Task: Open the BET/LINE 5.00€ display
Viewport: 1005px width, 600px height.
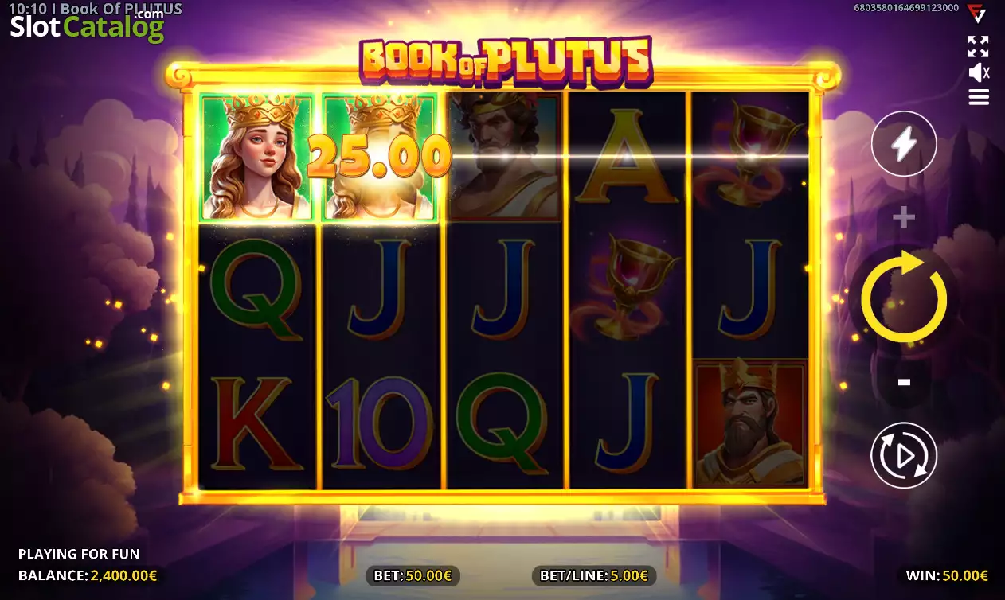Action: [594, 575]
